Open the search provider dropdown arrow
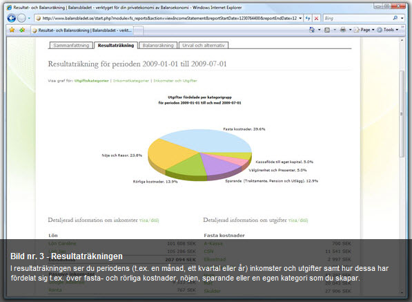Image resolution: width=412 pixels, height=302 pixels. (x=402, y=18)
